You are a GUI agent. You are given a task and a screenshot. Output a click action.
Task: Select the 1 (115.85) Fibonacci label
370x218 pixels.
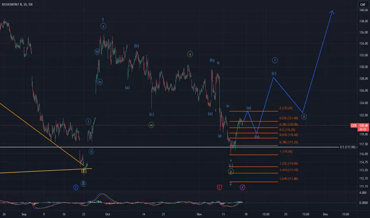(286, 151)
